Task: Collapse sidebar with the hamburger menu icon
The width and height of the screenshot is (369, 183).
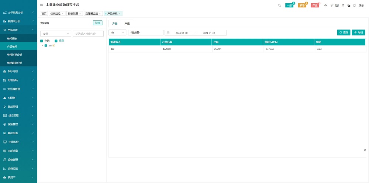Action: (x=41, y=5)
